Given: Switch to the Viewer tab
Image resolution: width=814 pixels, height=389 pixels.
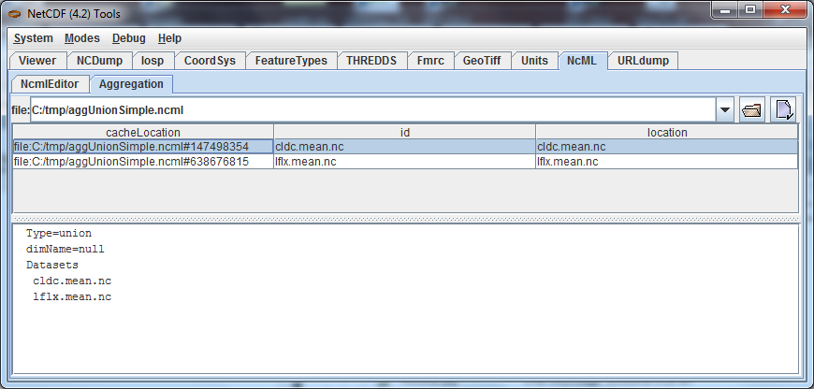Looking at the screenshot, I should [37, 61].
